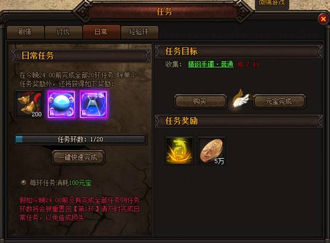Switch to the 剧情 tab

26,32
